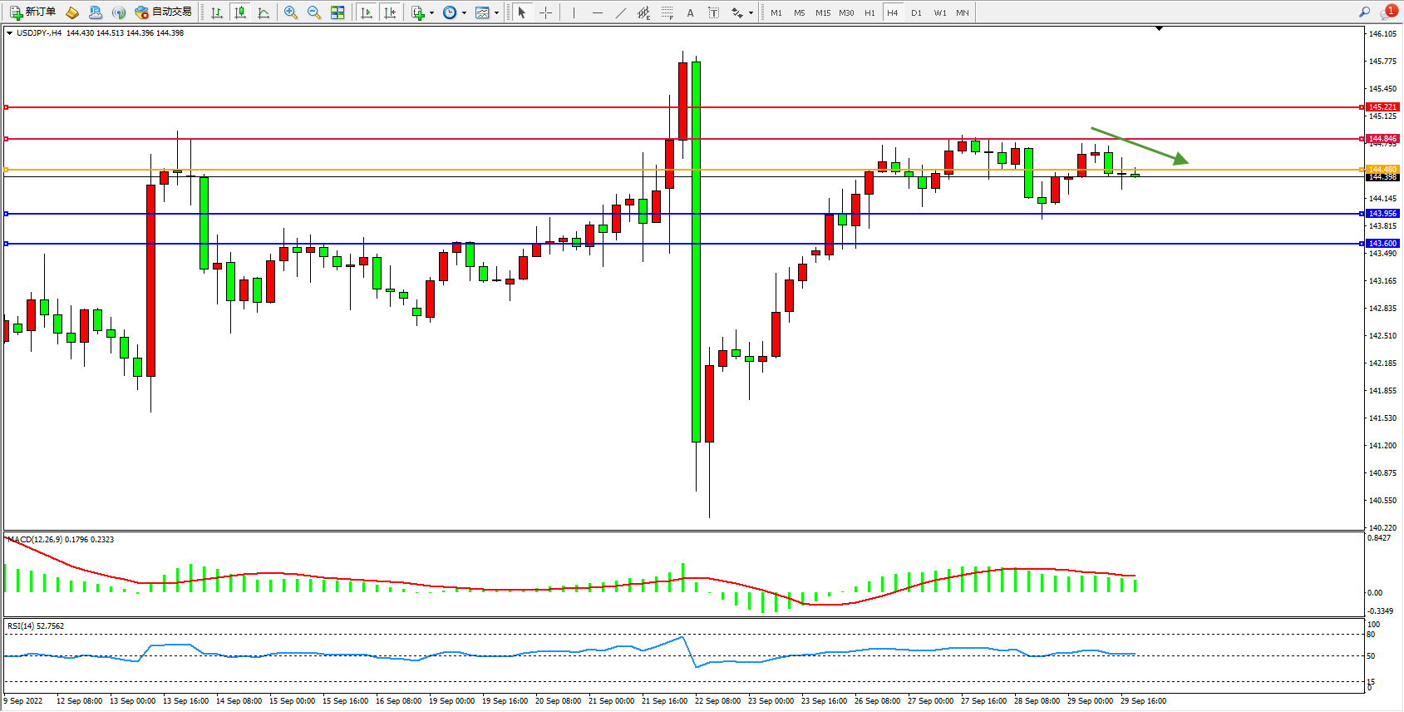Image resolution: width=1404 pixels, height=712 pixels.
Task: Switch chart to bar chart mode
Action: (217, 12)
